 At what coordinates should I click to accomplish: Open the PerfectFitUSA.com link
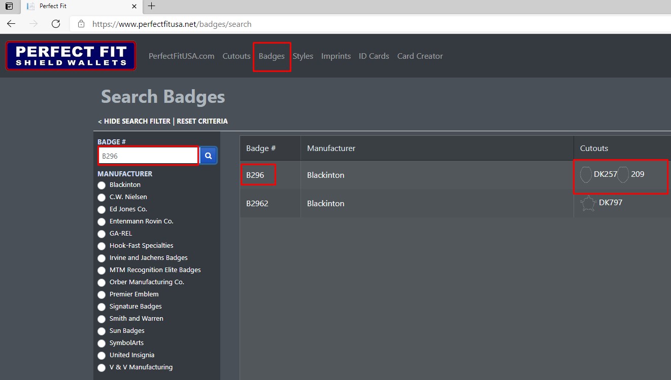click(x=181, y=56)
